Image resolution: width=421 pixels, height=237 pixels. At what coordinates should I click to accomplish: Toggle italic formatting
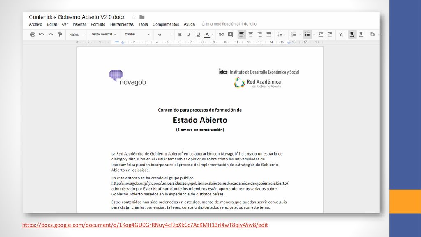pyautogui.click(x=189, y=35)
